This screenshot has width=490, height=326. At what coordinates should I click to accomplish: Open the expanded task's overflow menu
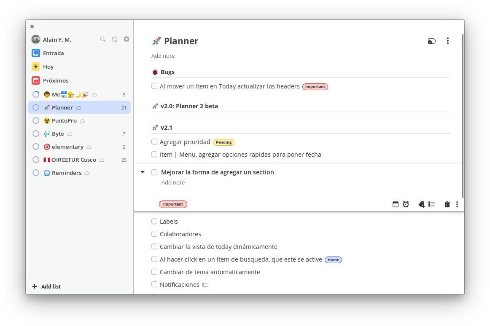click(457, 204)
